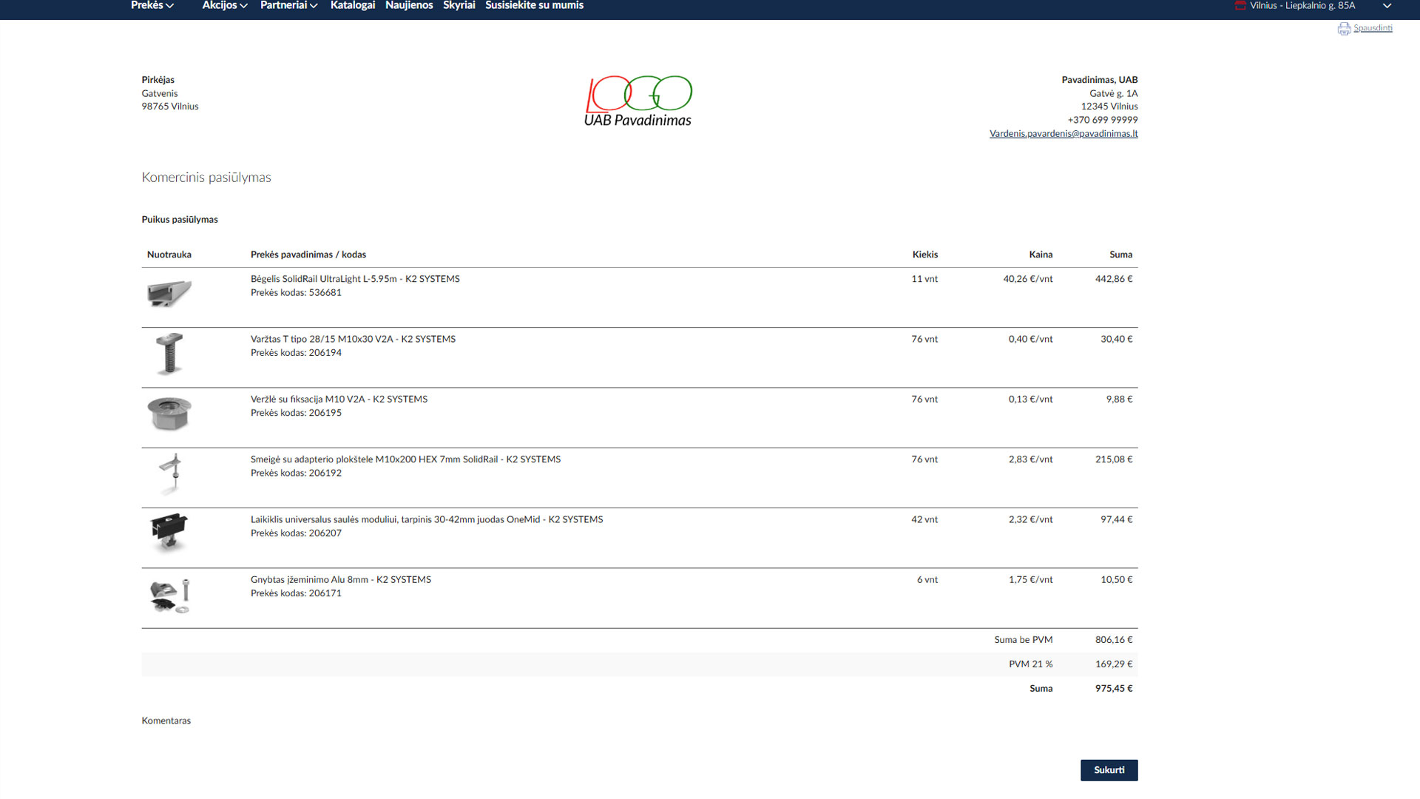
Task: Select product code 206195
Action: click(325, 413)
